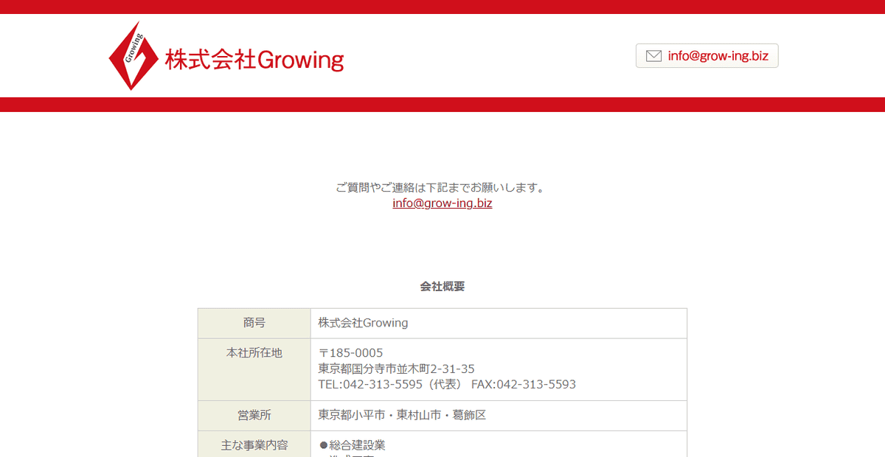Open the header email contact button
885x457 pixels.
[707, 55]
